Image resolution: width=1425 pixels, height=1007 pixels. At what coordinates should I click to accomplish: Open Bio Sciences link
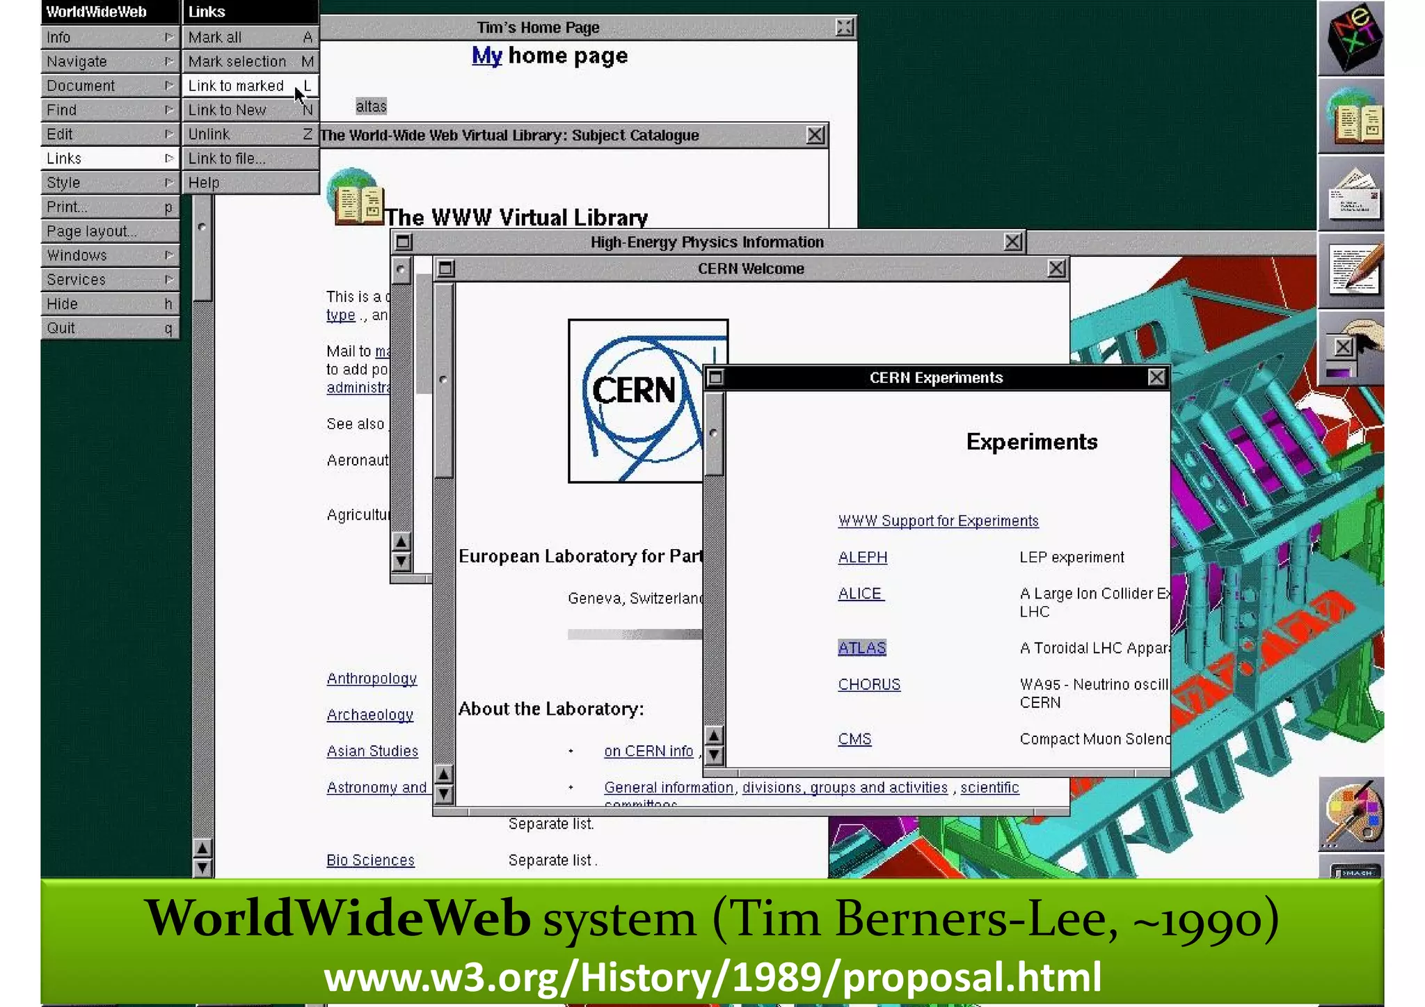click(370, 860)
